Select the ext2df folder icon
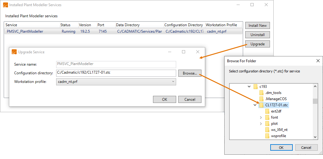Viewport: 323px width, 159px height. (267, 111)
